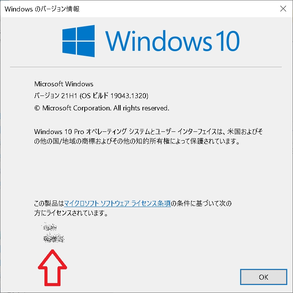The height and width of the screenshot is (293, 293).
Task: Click the title bar text Windows のバージョン情報
Action: (x=42, y=9)
